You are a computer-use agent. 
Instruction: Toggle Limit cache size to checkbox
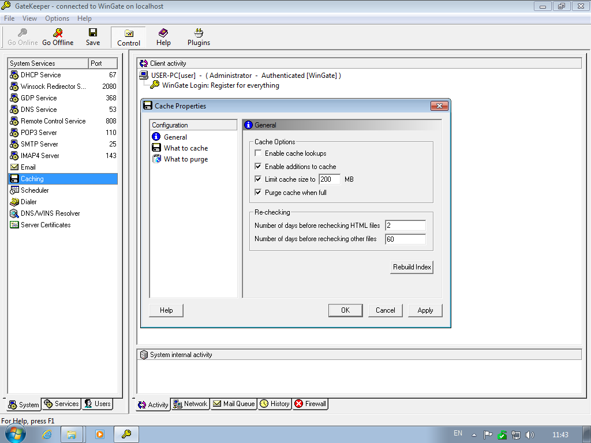(x=258, y=179)
